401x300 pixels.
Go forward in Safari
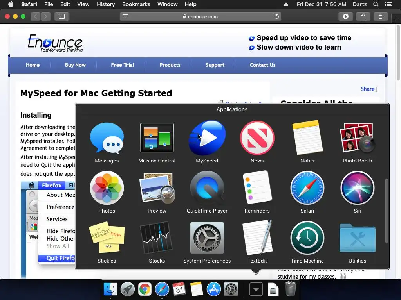45,16
